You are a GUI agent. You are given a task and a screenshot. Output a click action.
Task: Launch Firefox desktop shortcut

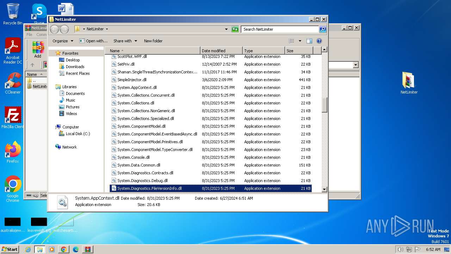(x=13, y=152)
